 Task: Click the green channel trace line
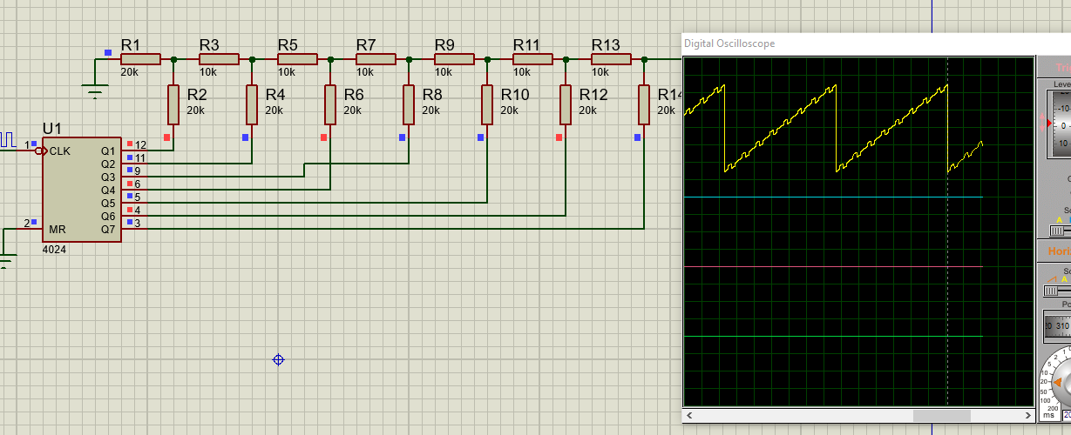pos(828,336)
